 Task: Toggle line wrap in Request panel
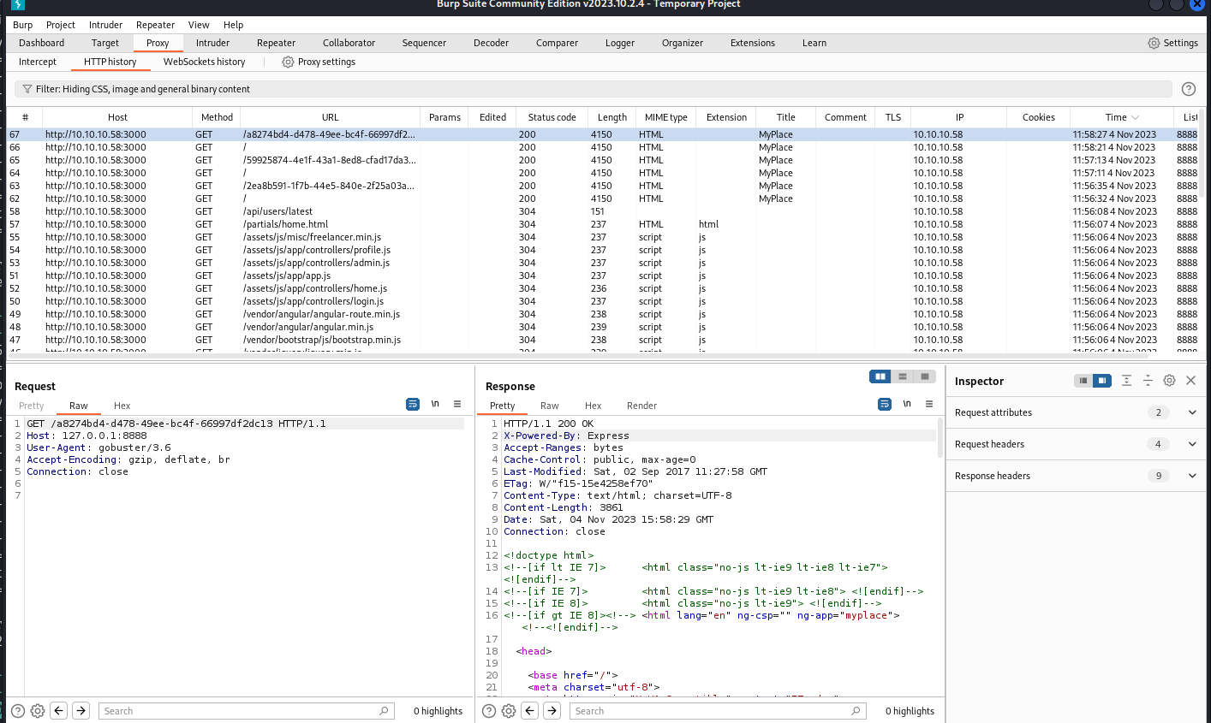tap(413, 404)
